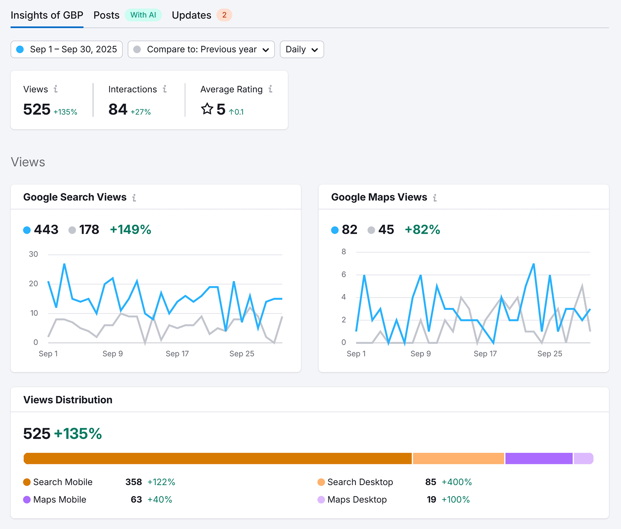Click the With AI badge on Posts
The image size is (621, 529).
click(x=143, y=15)
